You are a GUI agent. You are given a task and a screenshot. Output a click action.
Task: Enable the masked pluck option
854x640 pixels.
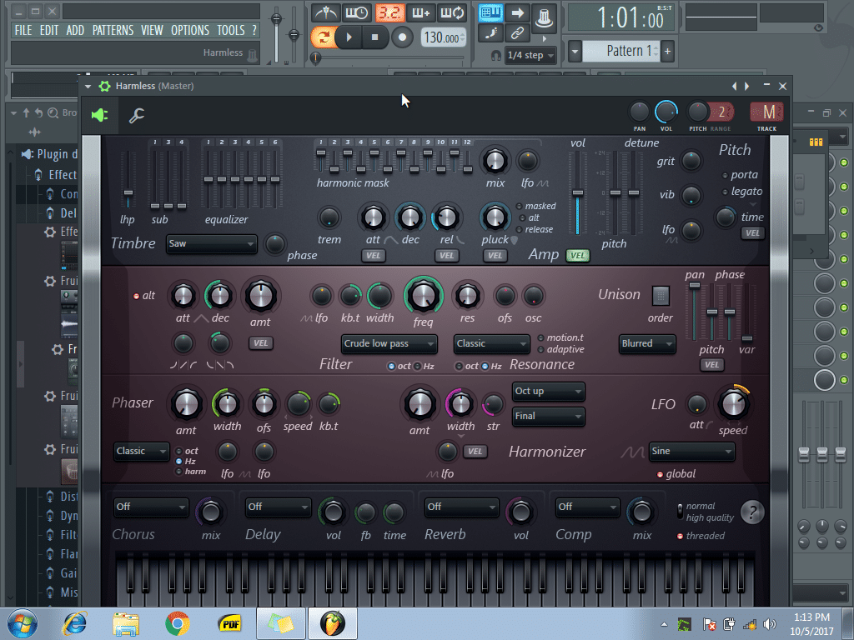coord(536,206)
